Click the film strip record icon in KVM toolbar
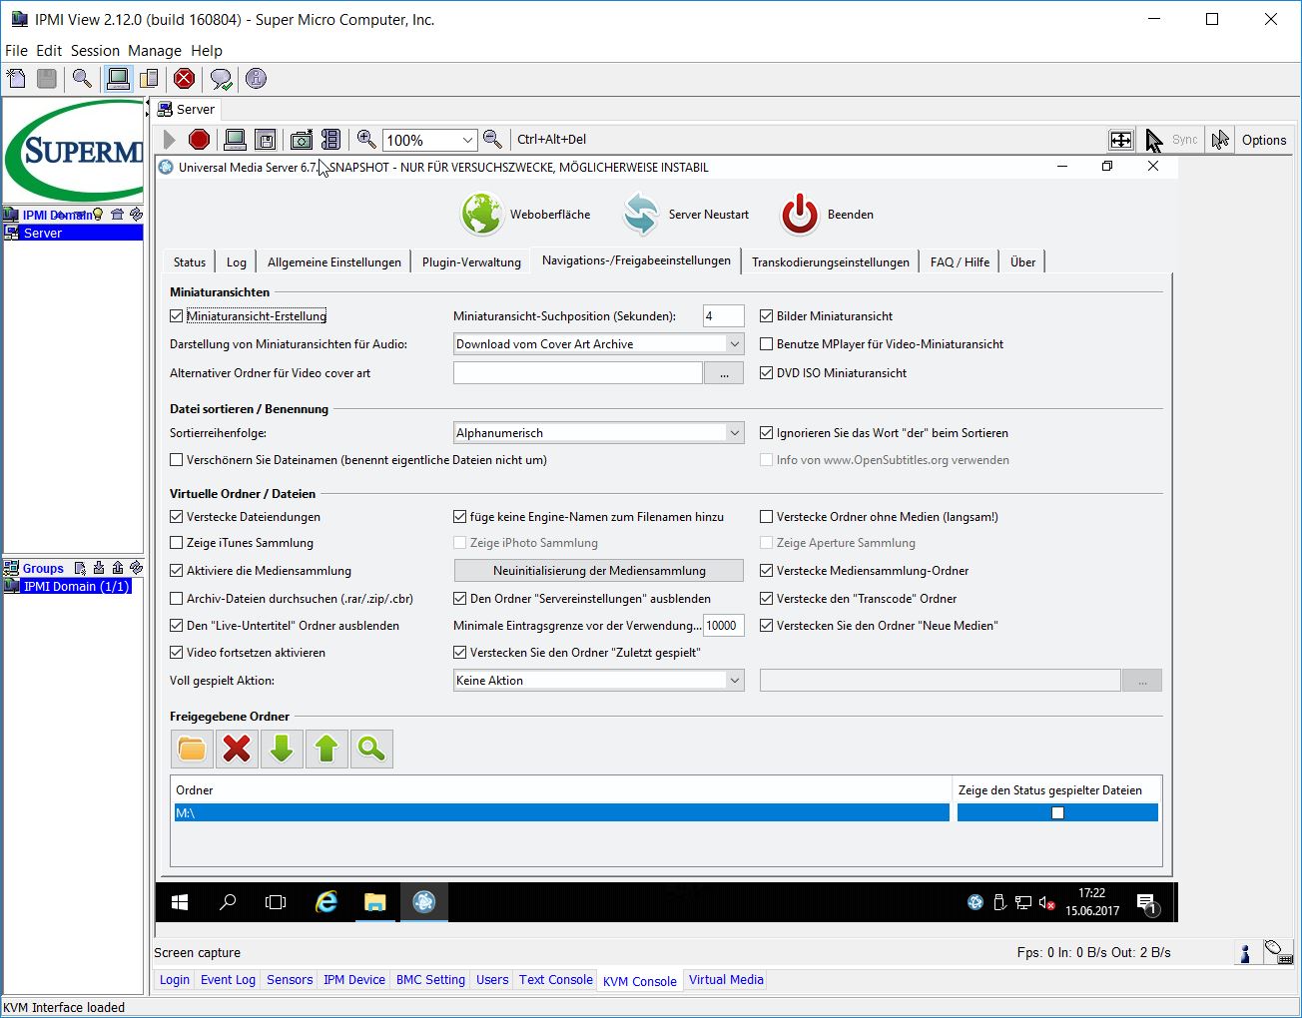The image size is (1302, 1018). [x=331, y=140]
